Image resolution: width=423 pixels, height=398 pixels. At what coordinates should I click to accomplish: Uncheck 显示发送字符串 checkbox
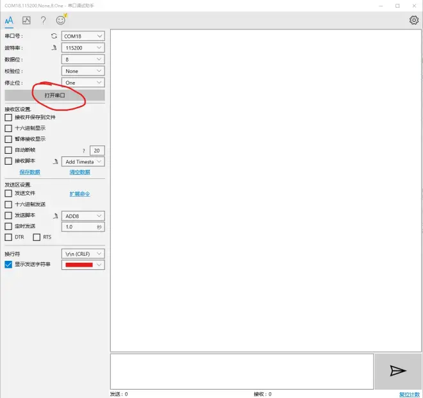click(8, 265)
